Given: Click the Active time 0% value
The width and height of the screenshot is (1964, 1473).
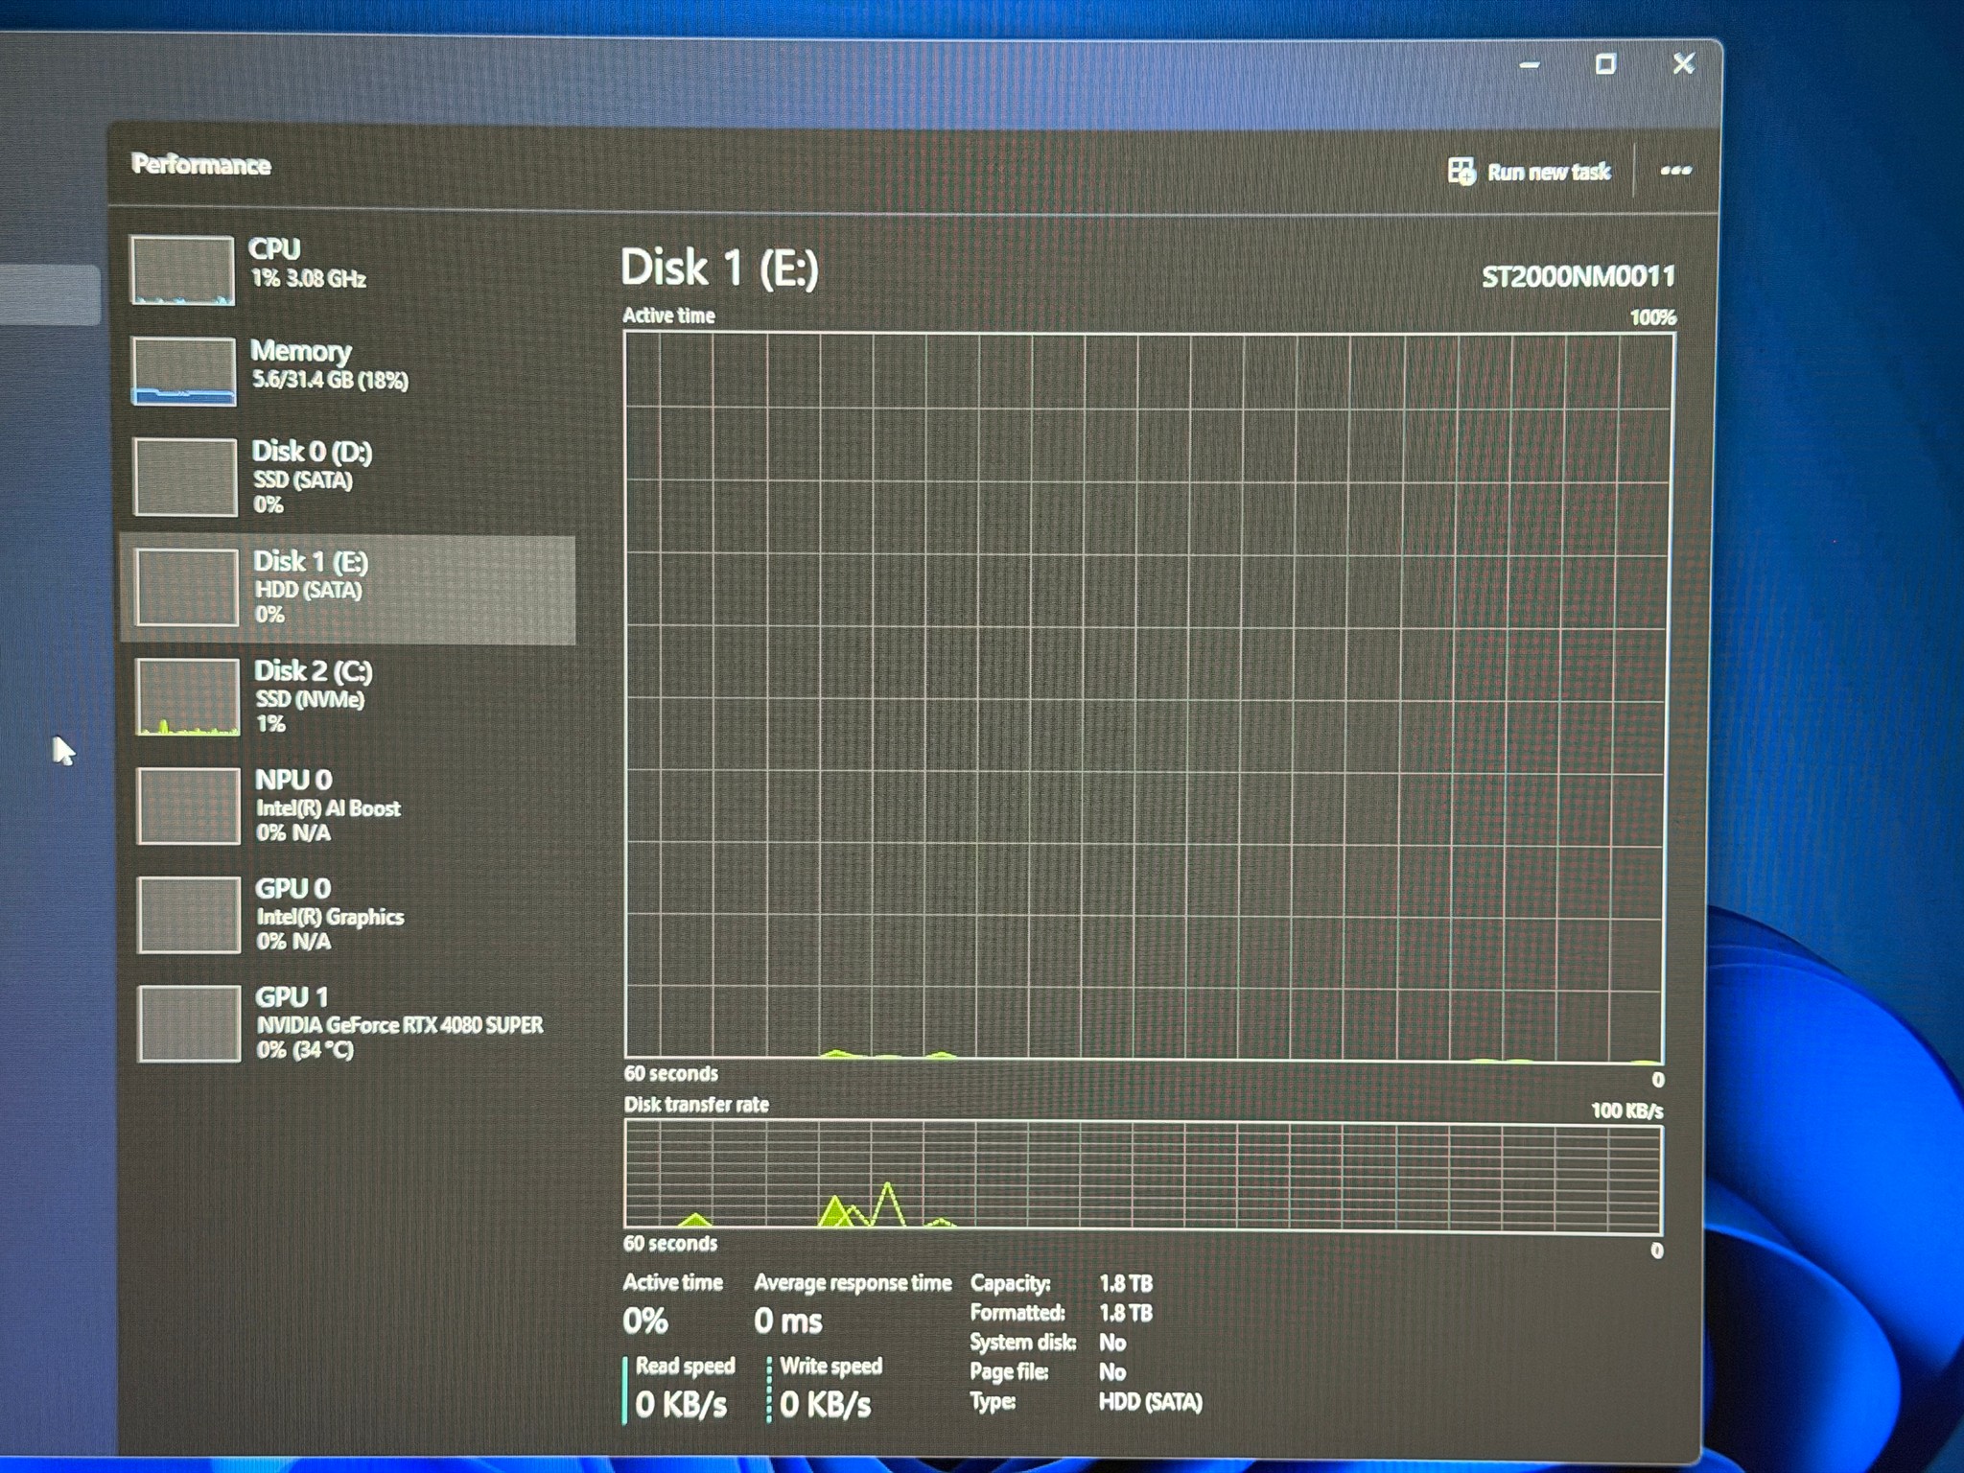Looking at the screenshot, I should [x=645, y=1321].
